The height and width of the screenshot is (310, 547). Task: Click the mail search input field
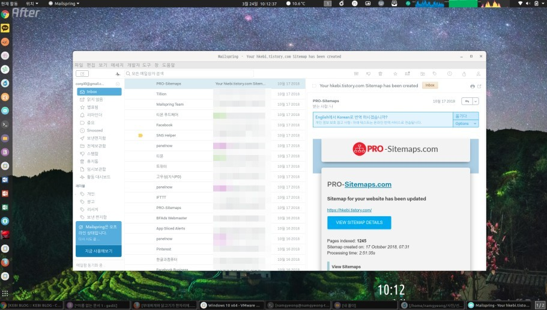point(189,74)
